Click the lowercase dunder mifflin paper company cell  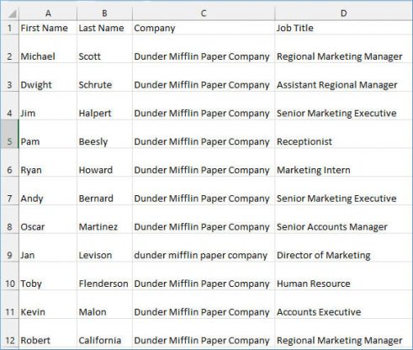click(204, 247)
